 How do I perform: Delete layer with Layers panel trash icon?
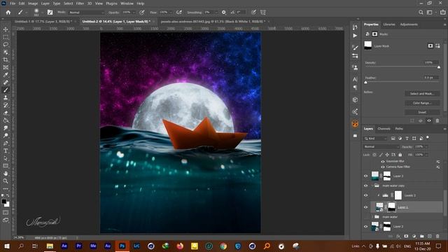pos(437,237)
